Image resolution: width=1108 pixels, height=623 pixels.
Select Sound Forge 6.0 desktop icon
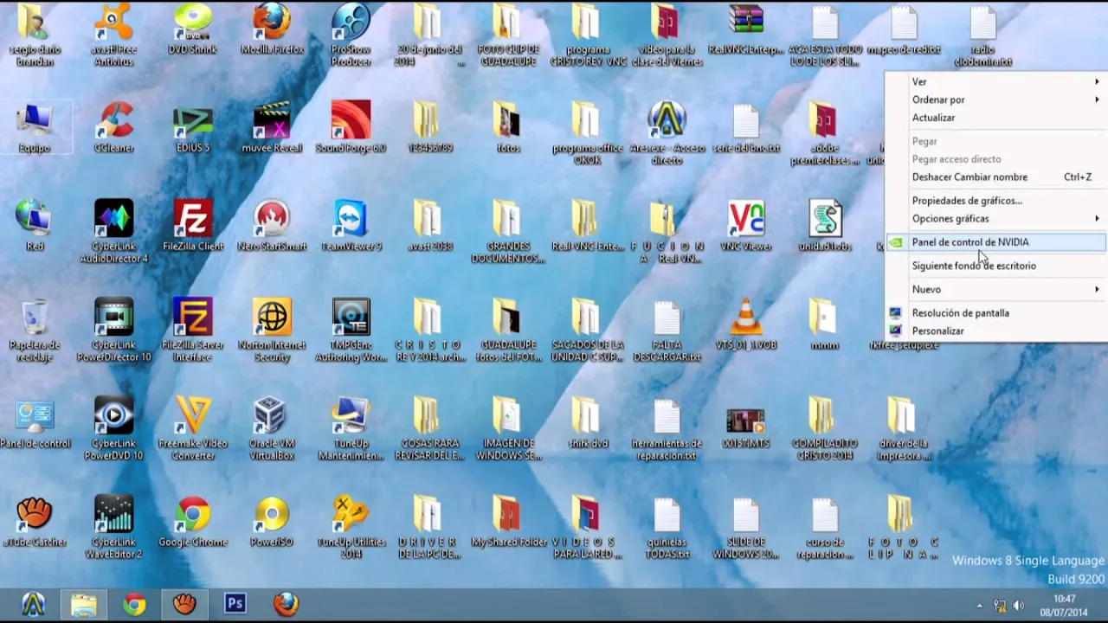click(351, 127)
